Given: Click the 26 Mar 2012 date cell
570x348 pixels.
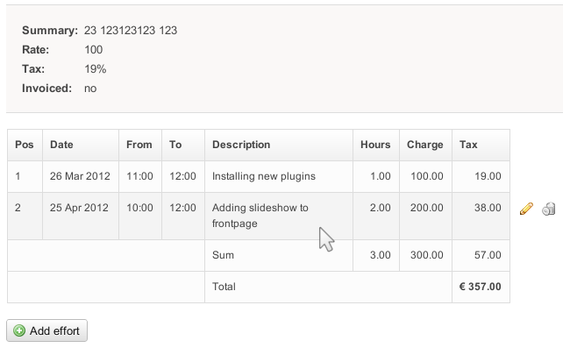Looking at the screenshot, I should click(x=81, y=176).
